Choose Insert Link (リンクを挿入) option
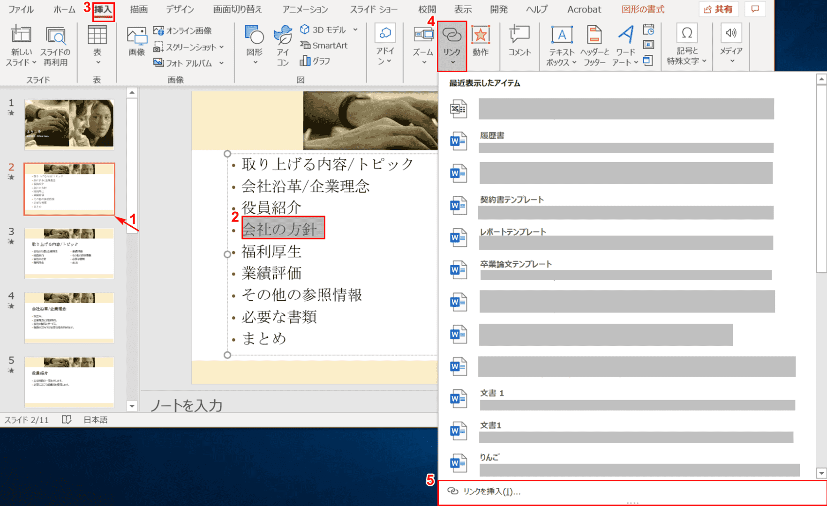 coord(632,491)
